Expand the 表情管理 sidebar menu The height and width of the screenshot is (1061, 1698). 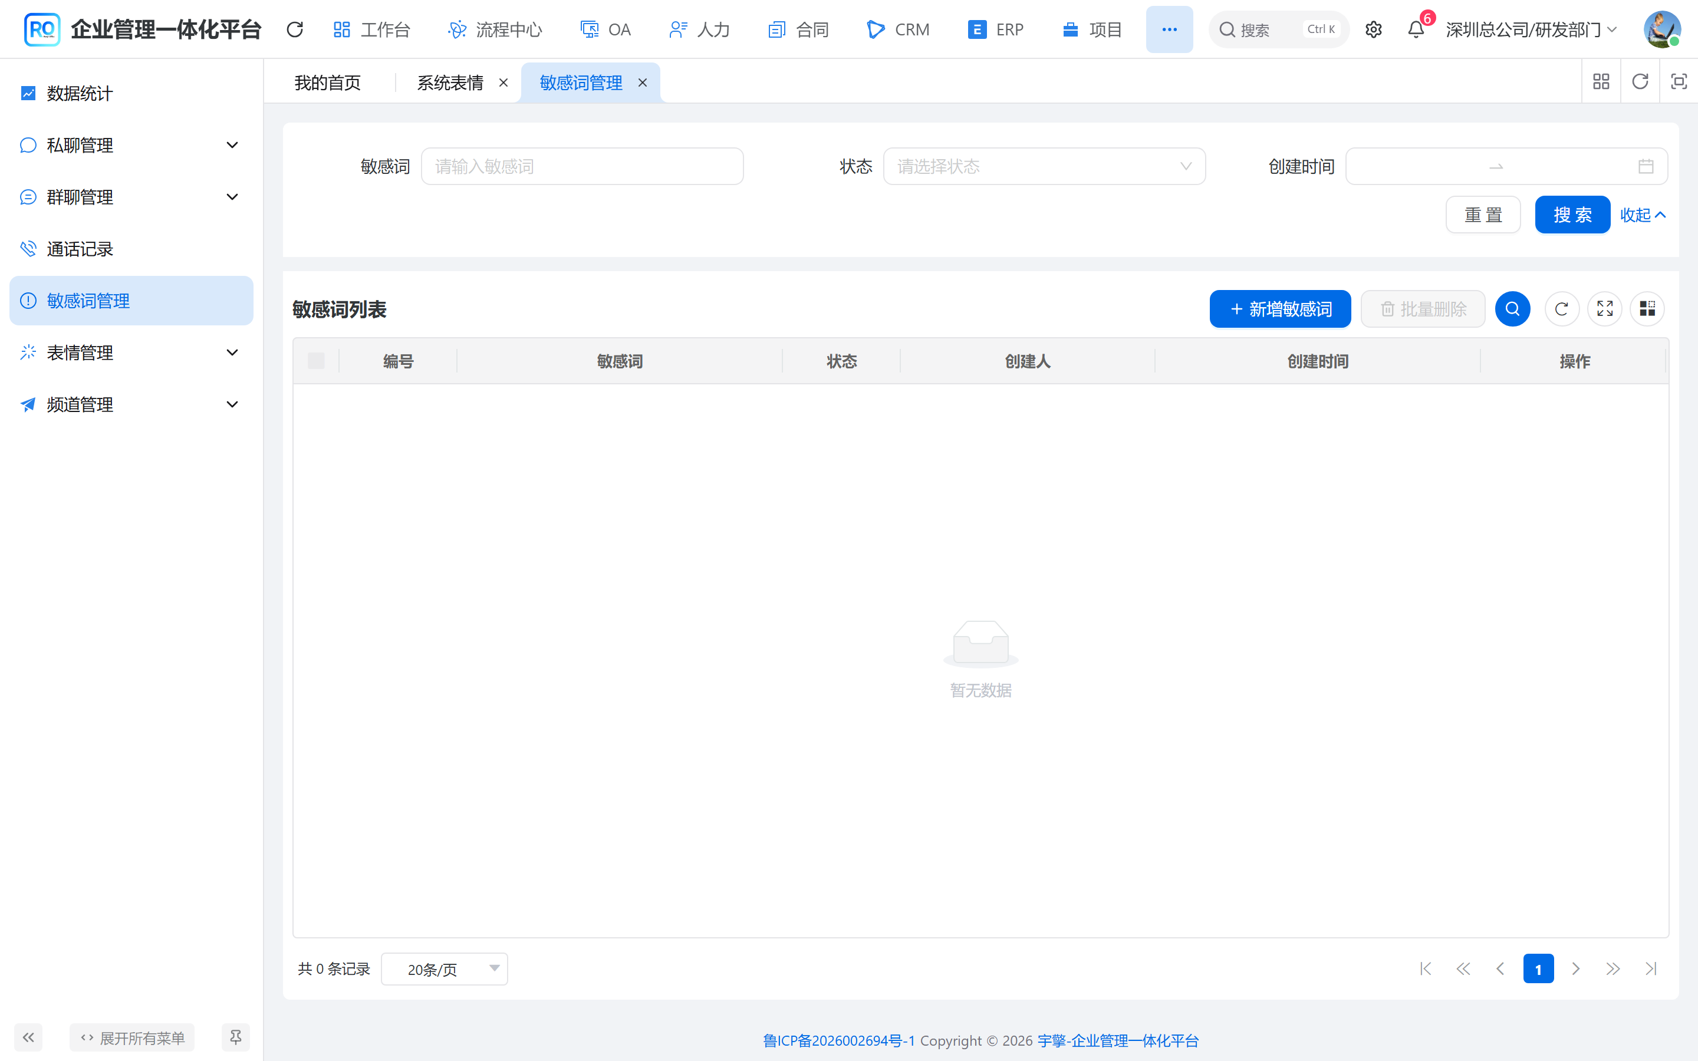tap(131, 353)
